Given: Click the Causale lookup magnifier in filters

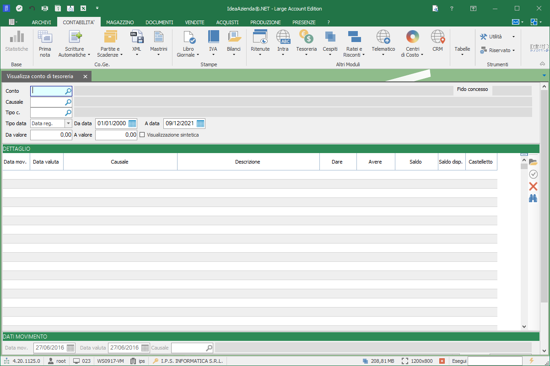Looking at the screenshot, I should (x=68, y=102).
